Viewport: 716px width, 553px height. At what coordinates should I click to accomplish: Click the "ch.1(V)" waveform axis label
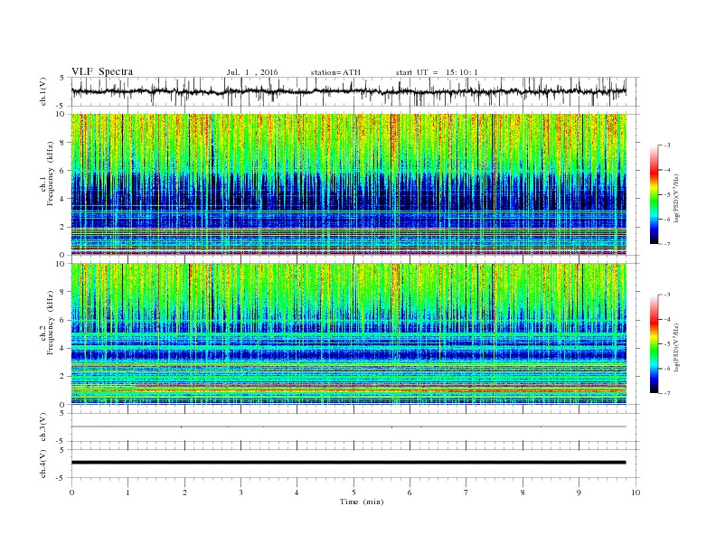point(43,93)
